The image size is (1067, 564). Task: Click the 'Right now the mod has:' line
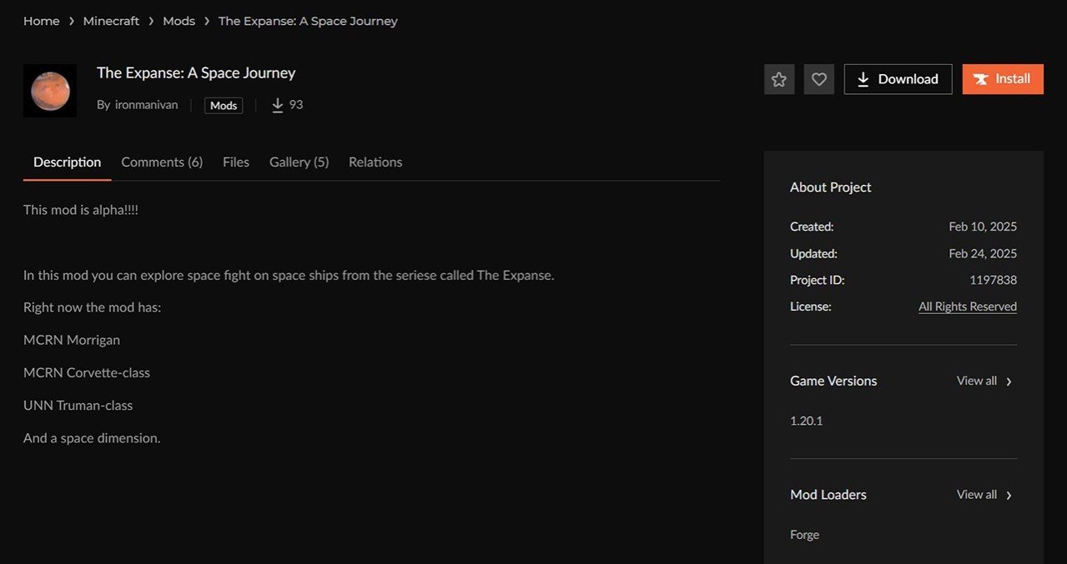point(92,307)
